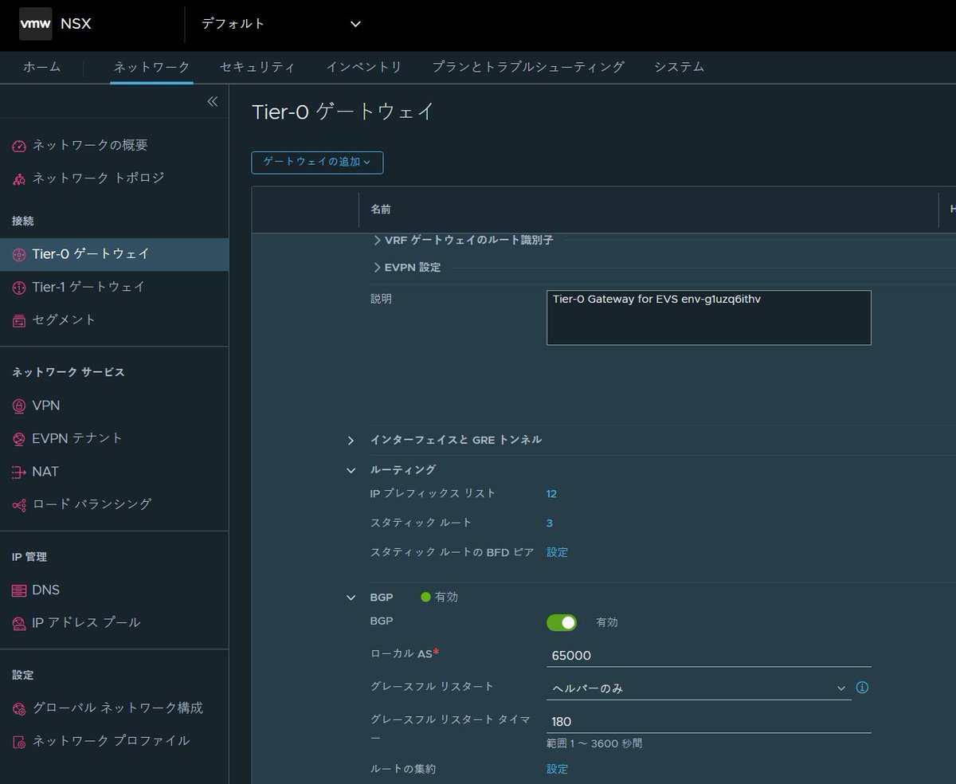Viewport: 956px width, 784px height.
Task: Open static routes count 3
Action: tap(550, 523)
